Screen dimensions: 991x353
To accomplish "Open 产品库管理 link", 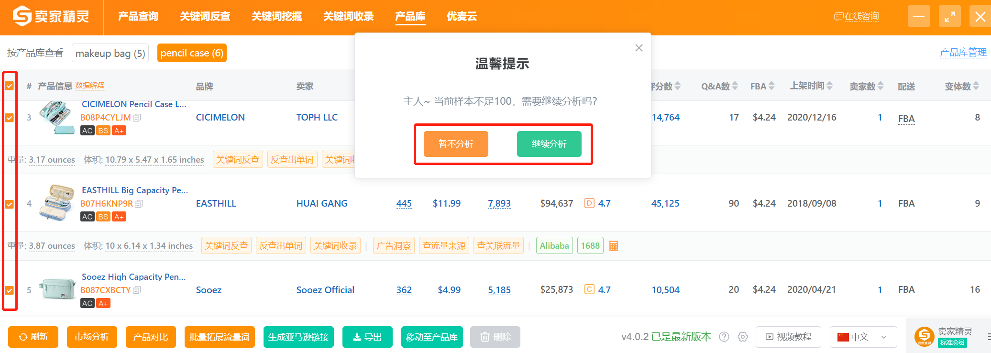I will [x=963, y=53].
